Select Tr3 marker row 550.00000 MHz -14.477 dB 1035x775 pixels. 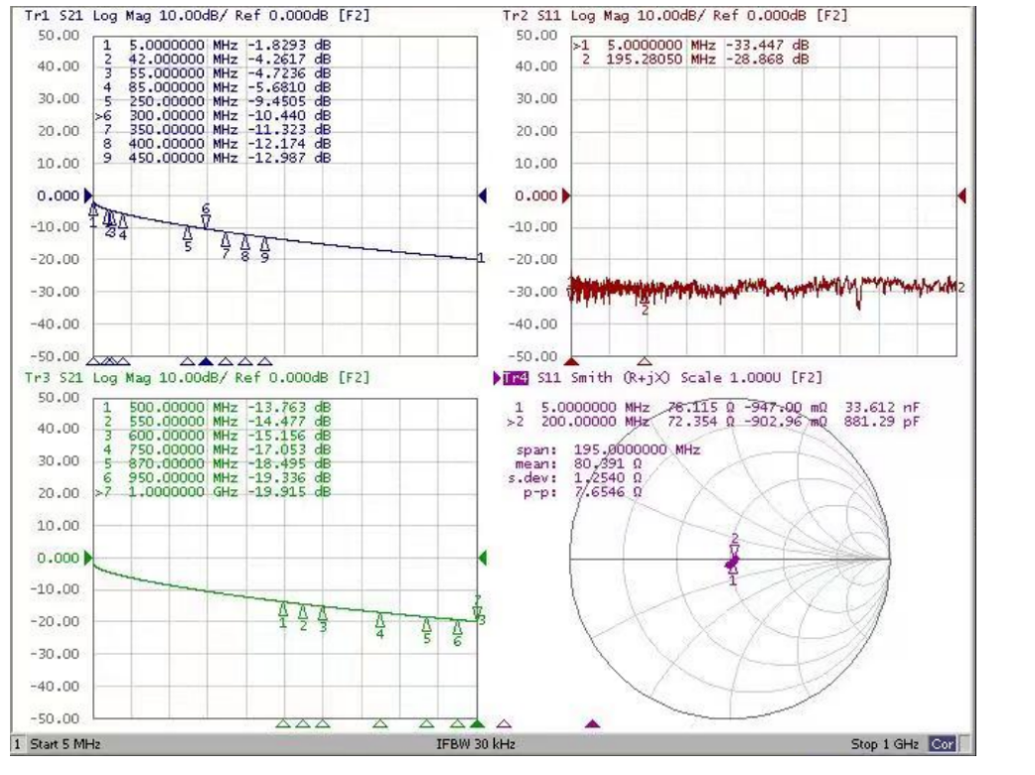pyautogui.click(x=216, y=421)
